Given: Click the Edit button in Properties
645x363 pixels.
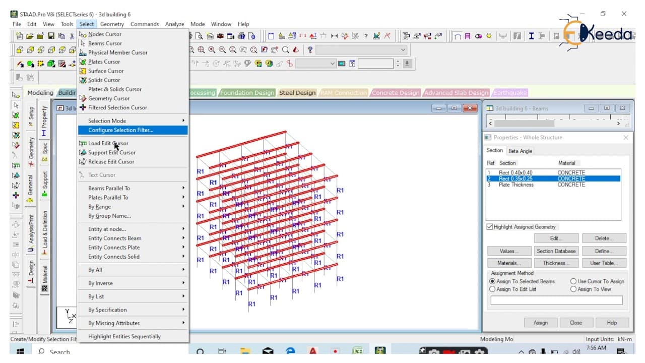Looking at the screenshot, I should click(x=556, y=238).
